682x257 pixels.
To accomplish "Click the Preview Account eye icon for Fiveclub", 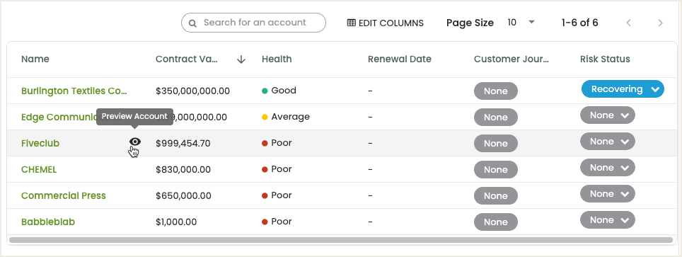I will [135, 142].
